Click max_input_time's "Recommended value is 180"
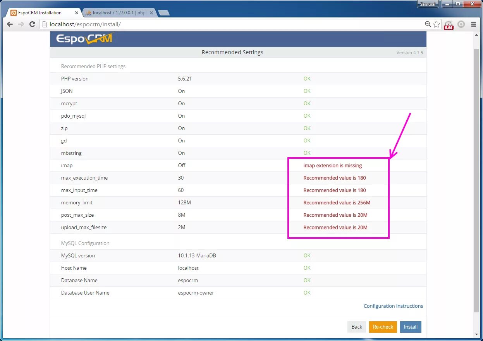 tap(335, 190)
